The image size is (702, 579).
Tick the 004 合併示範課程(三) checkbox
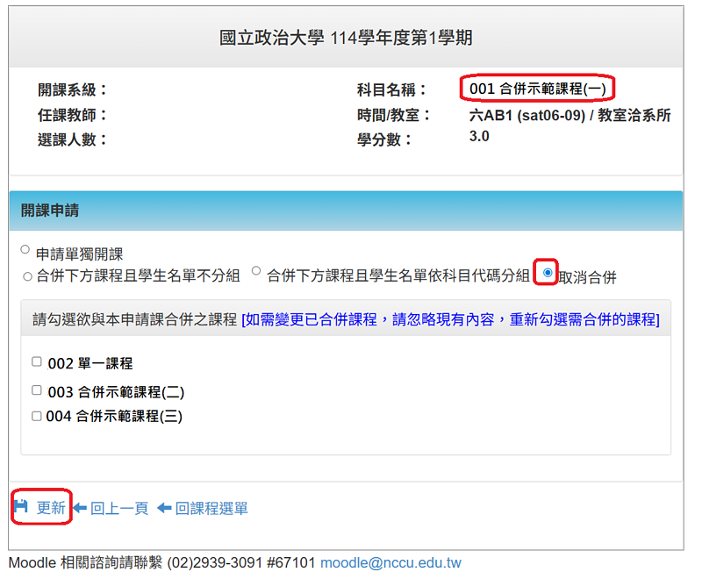click(37, 416)
